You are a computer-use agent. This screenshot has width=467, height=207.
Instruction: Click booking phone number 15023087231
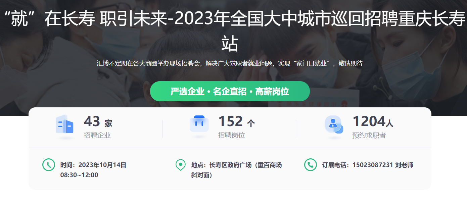tap(373, 165)
